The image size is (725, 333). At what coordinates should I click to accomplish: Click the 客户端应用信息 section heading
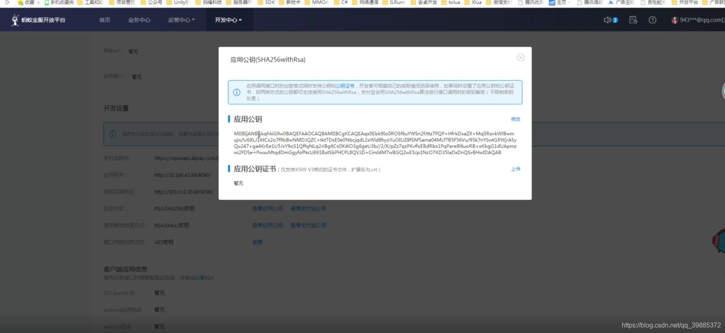[x=125, y=269]
